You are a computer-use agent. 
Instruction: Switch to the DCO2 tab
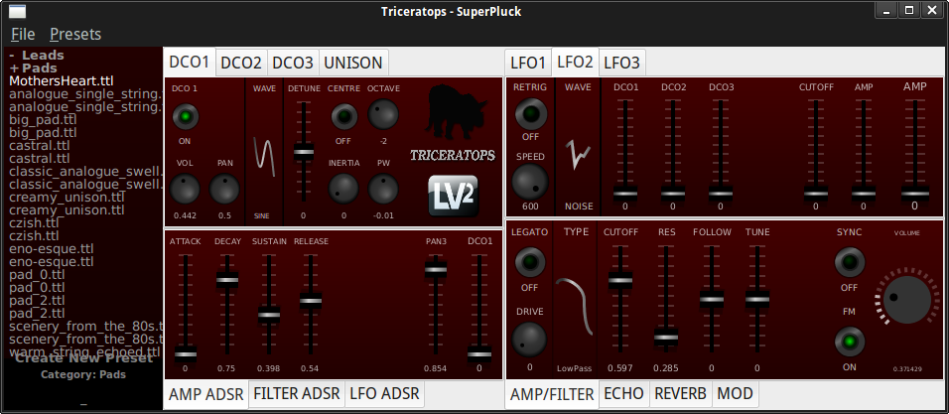click(241, 63)
